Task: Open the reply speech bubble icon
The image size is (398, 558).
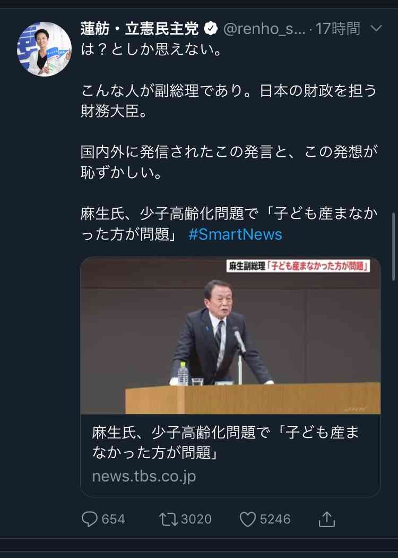Action: click(x=89, y=519)
